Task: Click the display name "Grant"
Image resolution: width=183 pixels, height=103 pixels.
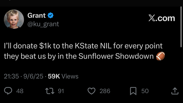Action: pyautogui.click(x=36, y=16)
